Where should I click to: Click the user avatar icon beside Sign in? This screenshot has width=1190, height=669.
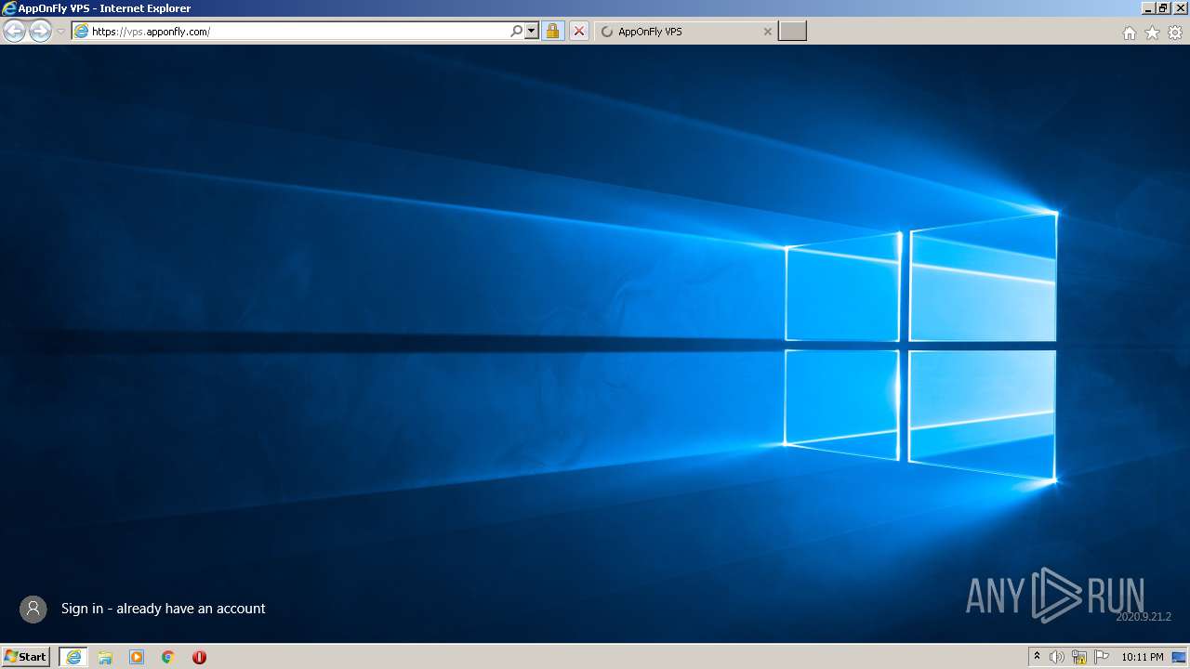pos(33,609)
